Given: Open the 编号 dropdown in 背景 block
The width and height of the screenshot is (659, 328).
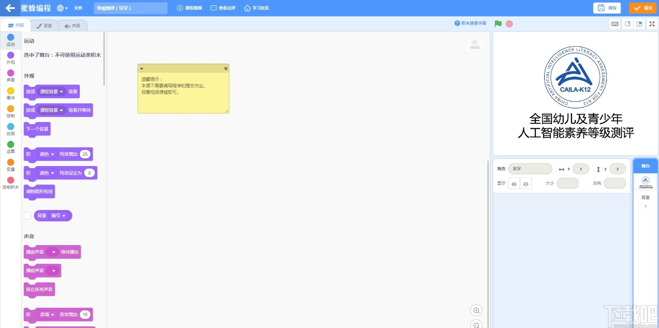Looking at the screenshot, I should tap(58, 216).
